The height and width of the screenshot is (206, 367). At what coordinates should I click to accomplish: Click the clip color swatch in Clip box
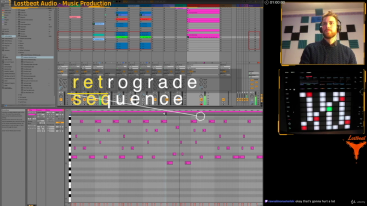pyautogui.click(x=32, y=114)
